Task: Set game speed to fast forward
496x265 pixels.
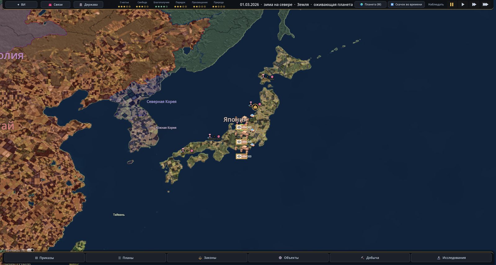Action: click(x=474, y=4)
